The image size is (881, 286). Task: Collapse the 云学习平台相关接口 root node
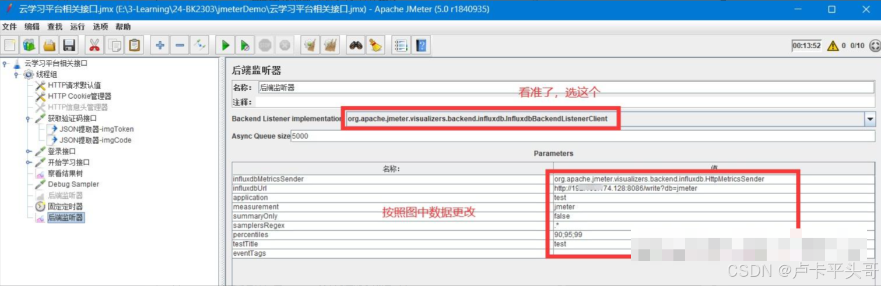5,63
